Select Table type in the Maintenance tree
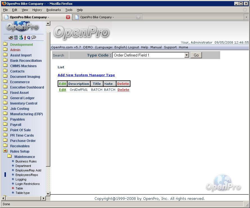Viewport: 250px width, 208px height. [x=22, y=193]
